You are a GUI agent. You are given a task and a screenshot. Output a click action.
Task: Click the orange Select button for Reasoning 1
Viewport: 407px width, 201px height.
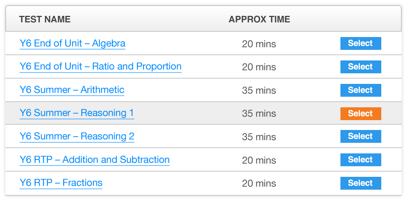[360, 114]
